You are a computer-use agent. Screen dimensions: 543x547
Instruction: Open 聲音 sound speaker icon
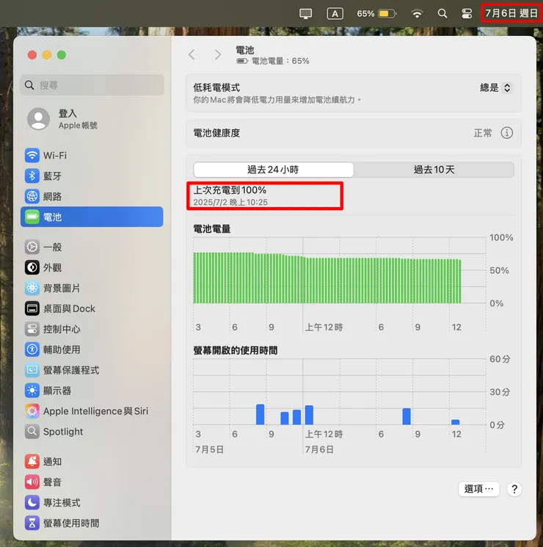tap(32, 482)
